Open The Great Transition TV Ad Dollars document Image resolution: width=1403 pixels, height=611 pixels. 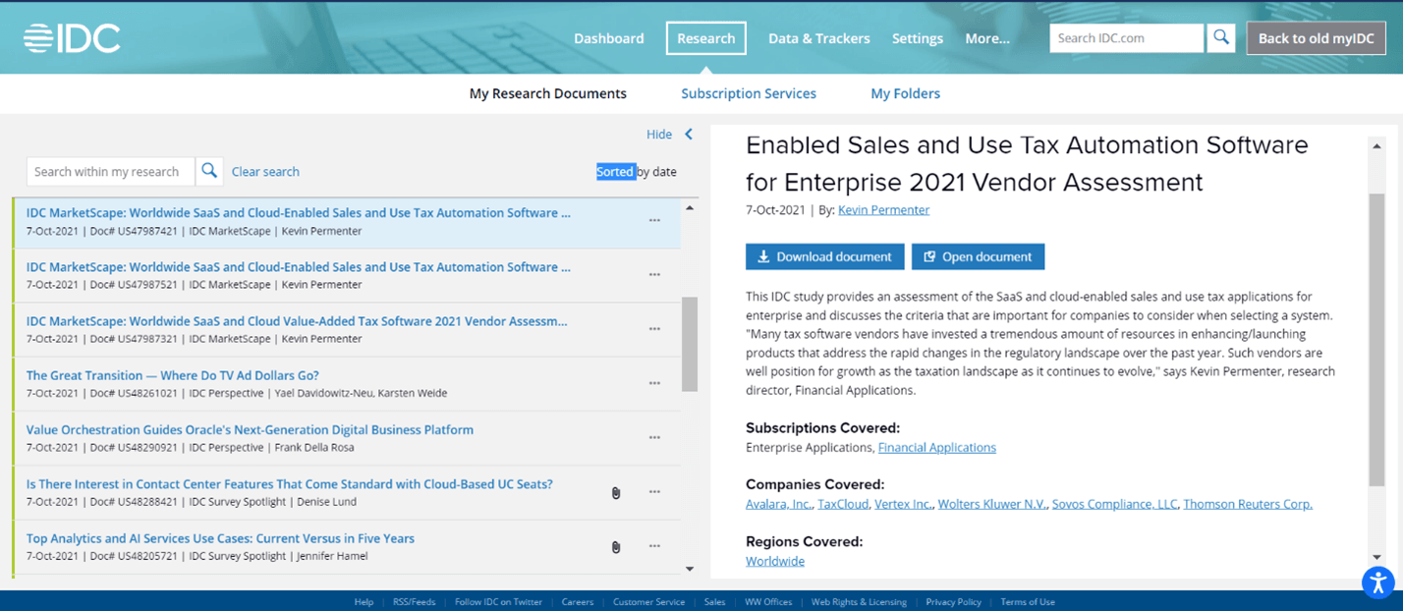pos(173,375)
